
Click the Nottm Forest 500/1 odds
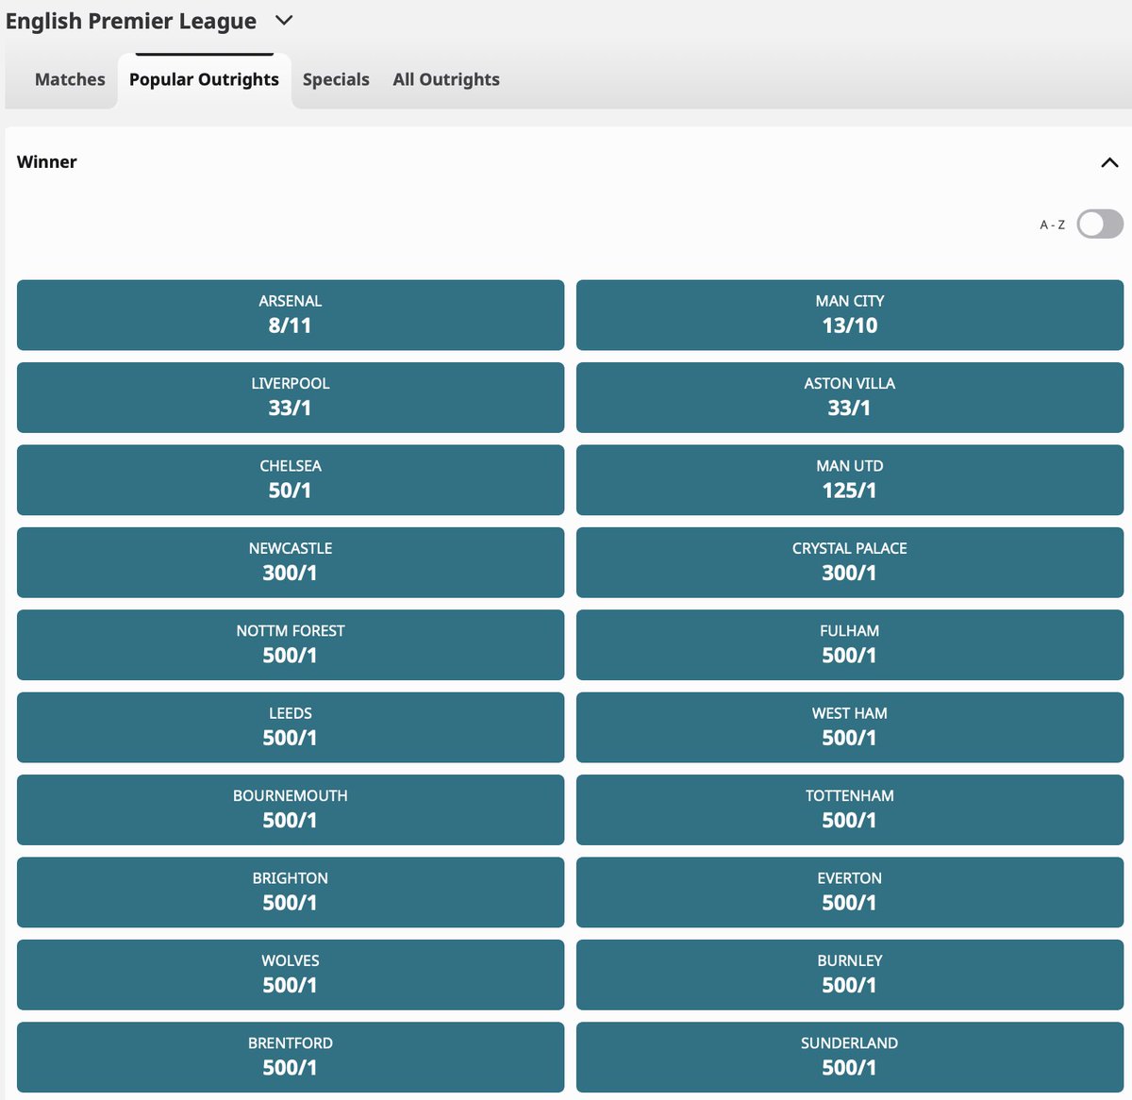point(291,645)
